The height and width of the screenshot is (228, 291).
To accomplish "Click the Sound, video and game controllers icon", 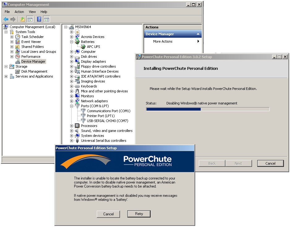I will [x=77, y=131].
